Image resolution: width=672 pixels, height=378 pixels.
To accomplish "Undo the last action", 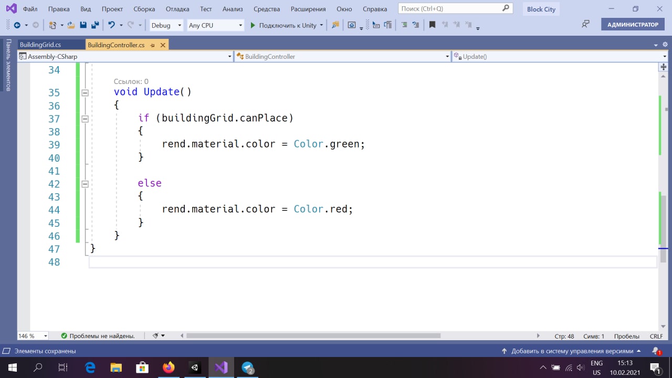I will (111, 25).
